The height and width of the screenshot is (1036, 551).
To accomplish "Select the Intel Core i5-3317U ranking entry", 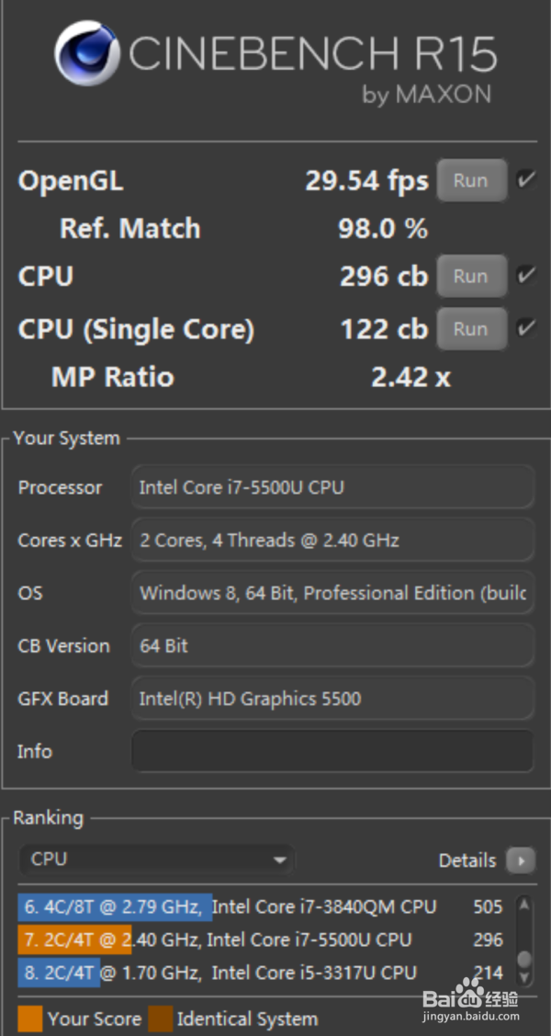I will tap(261, 973).
